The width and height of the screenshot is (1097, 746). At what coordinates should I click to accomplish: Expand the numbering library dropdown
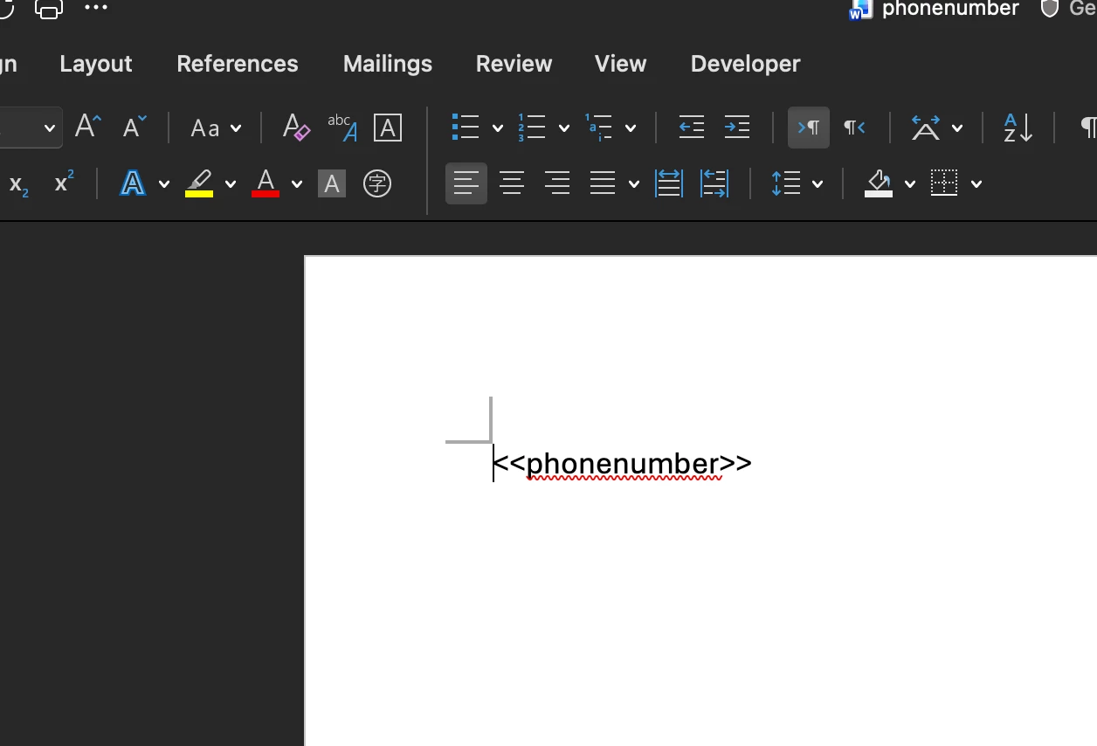click(x=564, y=128)
